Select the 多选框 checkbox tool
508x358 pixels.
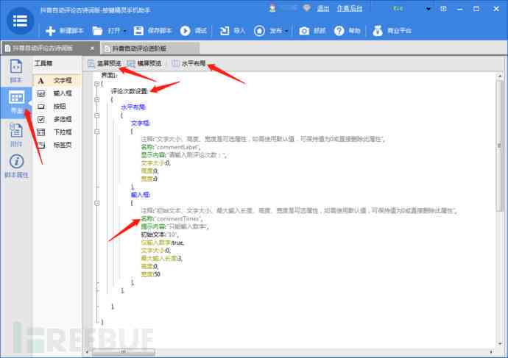(x=57, y=119)
